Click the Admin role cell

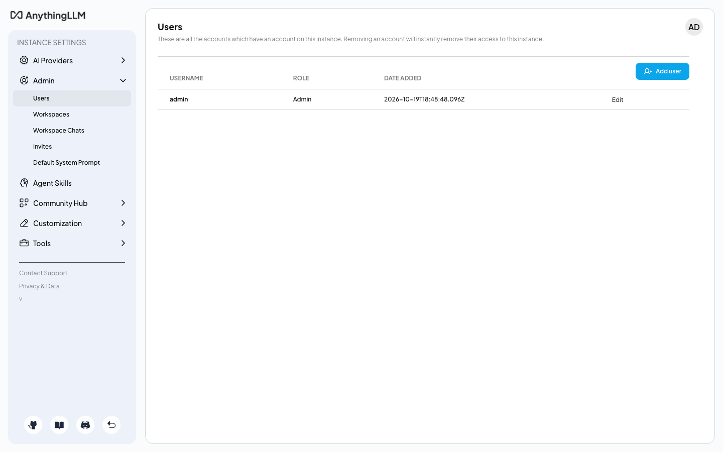click(302, 99)
